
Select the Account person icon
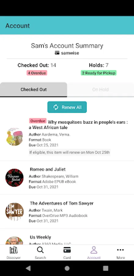94,250
